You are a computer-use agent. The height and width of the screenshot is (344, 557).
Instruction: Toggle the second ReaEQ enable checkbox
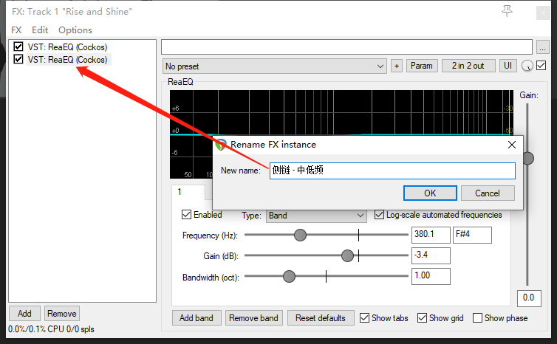click(x=18, y=59)
